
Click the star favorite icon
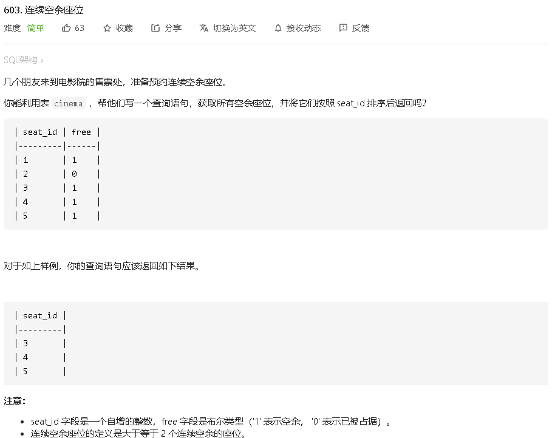tap(107, 29)
